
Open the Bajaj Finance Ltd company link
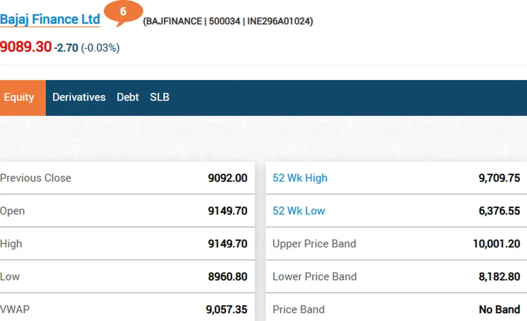pos(50,20)
